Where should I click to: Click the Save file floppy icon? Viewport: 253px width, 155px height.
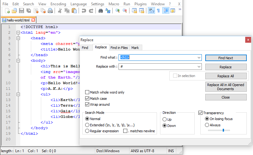22,11
